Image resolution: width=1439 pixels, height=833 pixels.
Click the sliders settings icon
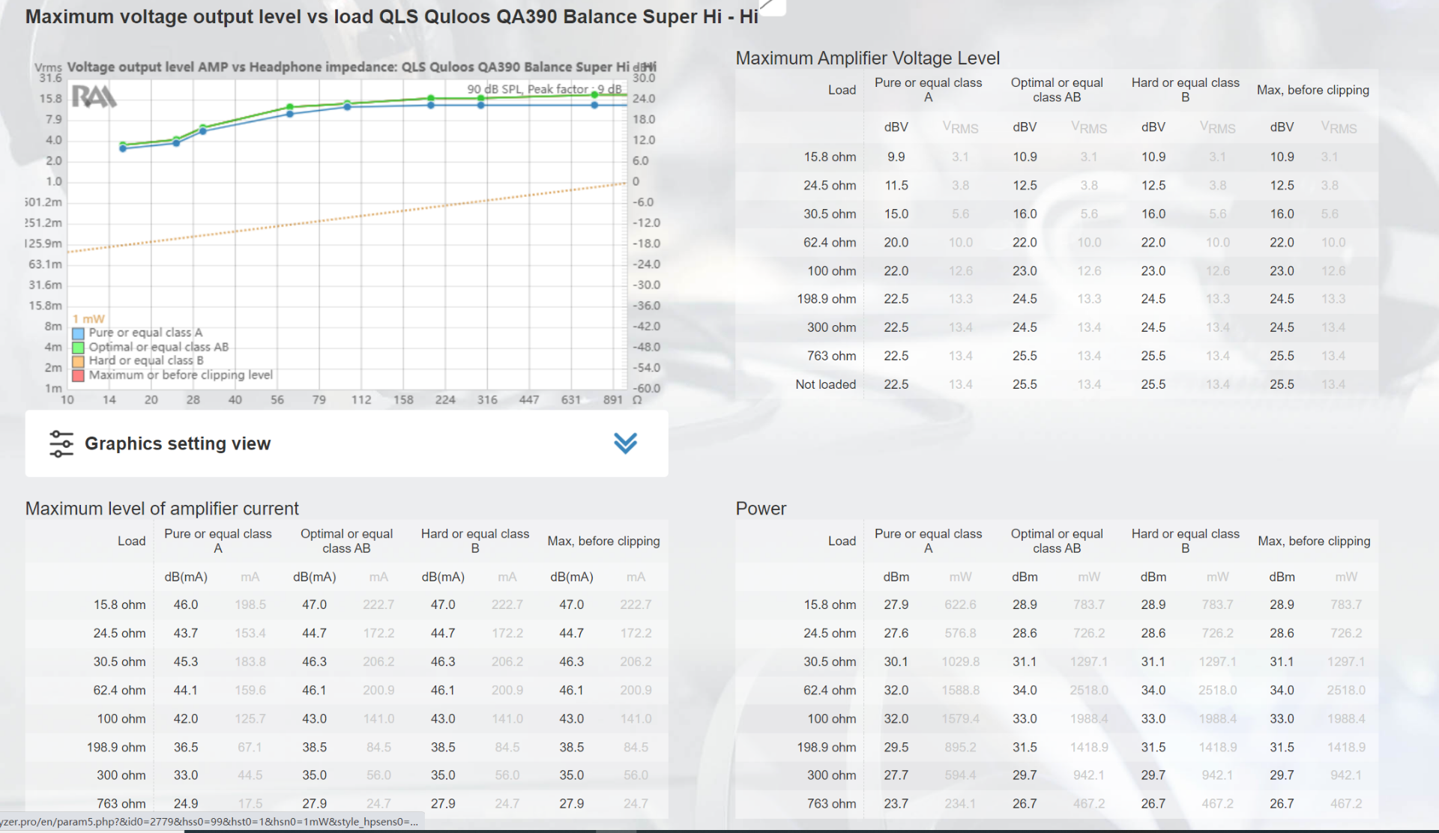(x=61, y=443)
